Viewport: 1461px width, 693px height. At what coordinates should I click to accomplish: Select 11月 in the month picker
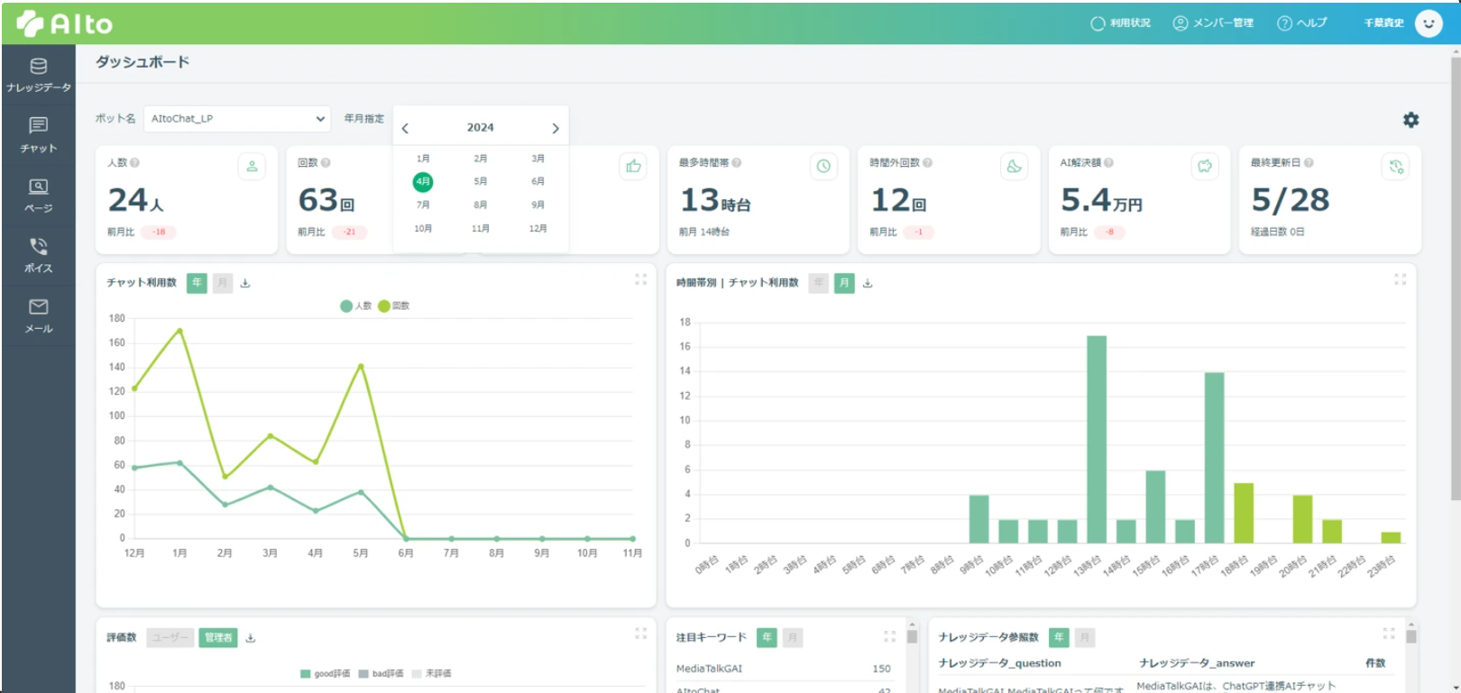(481, 229)
